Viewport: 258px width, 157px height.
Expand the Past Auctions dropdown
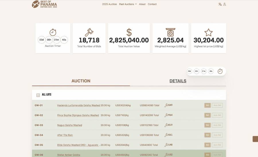tap(128, 4)
